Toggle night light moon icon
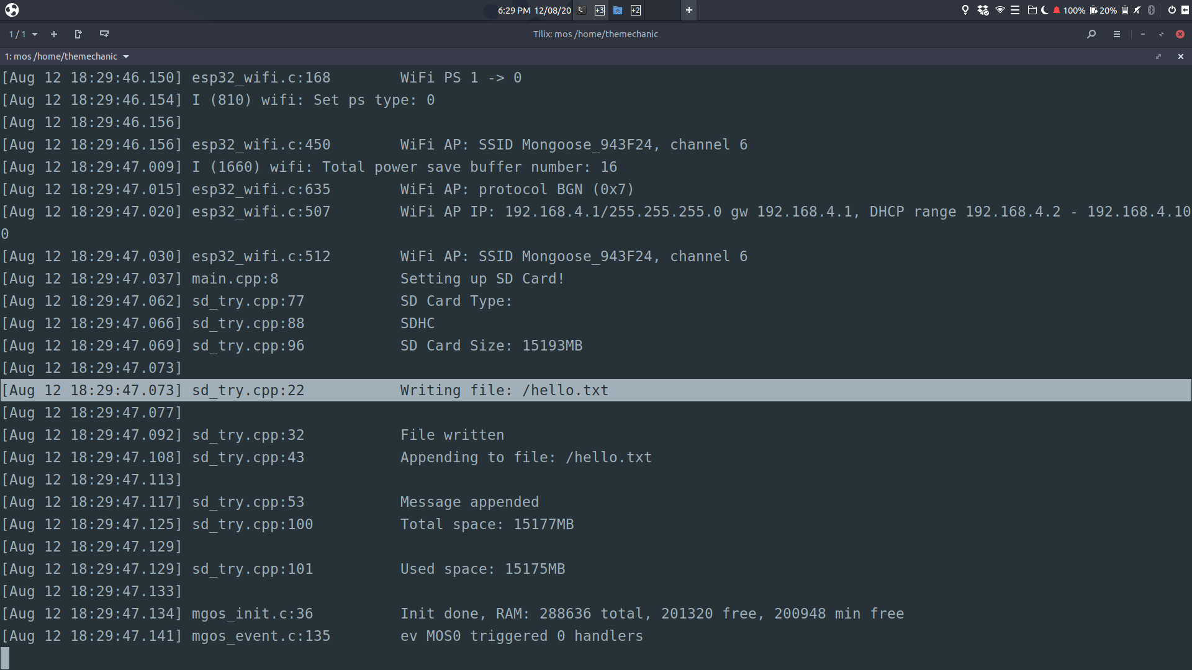The height and width of the screenshot is (670, 1192). 1044,10
